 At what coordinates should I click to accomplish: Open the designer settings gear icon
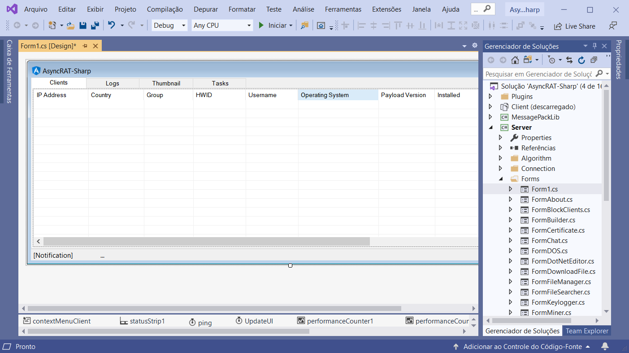[x=475, y=45]
